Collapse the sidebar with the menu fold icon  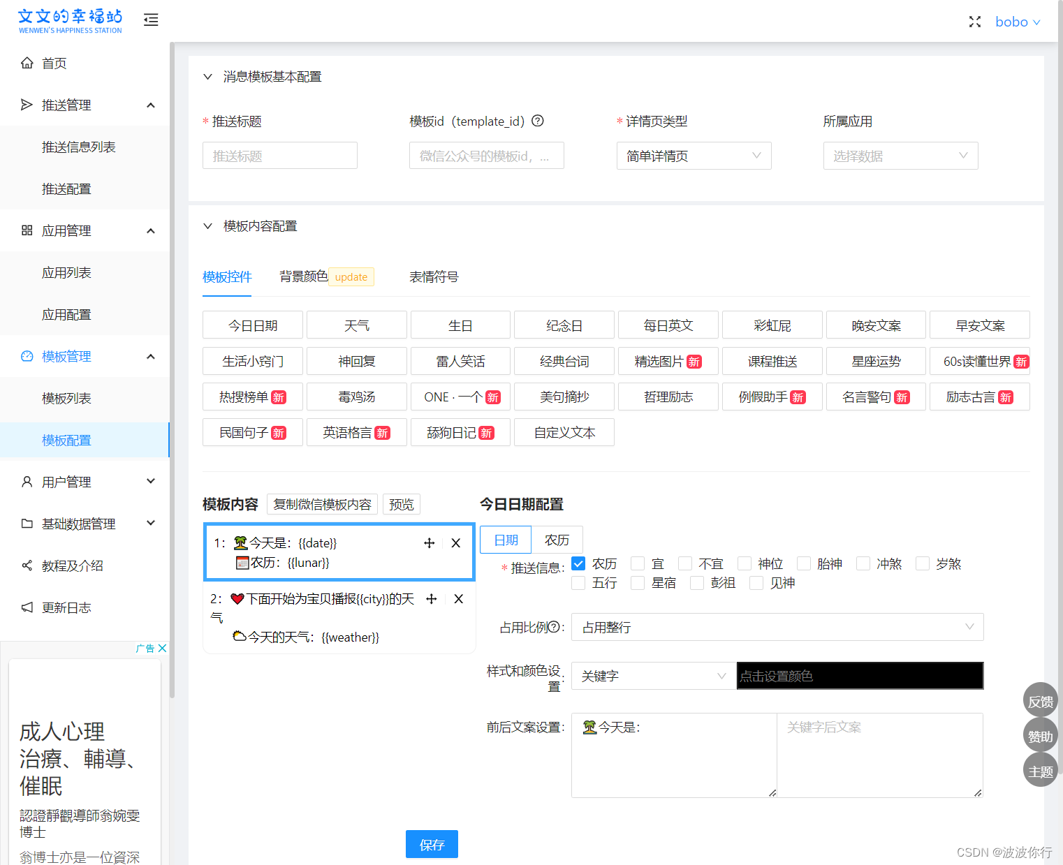pyautogui.click(x=151, y=20)
